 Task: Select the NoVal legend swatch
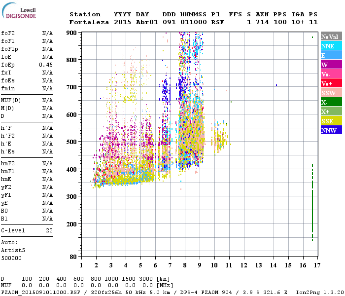click(x=331, y=37)
